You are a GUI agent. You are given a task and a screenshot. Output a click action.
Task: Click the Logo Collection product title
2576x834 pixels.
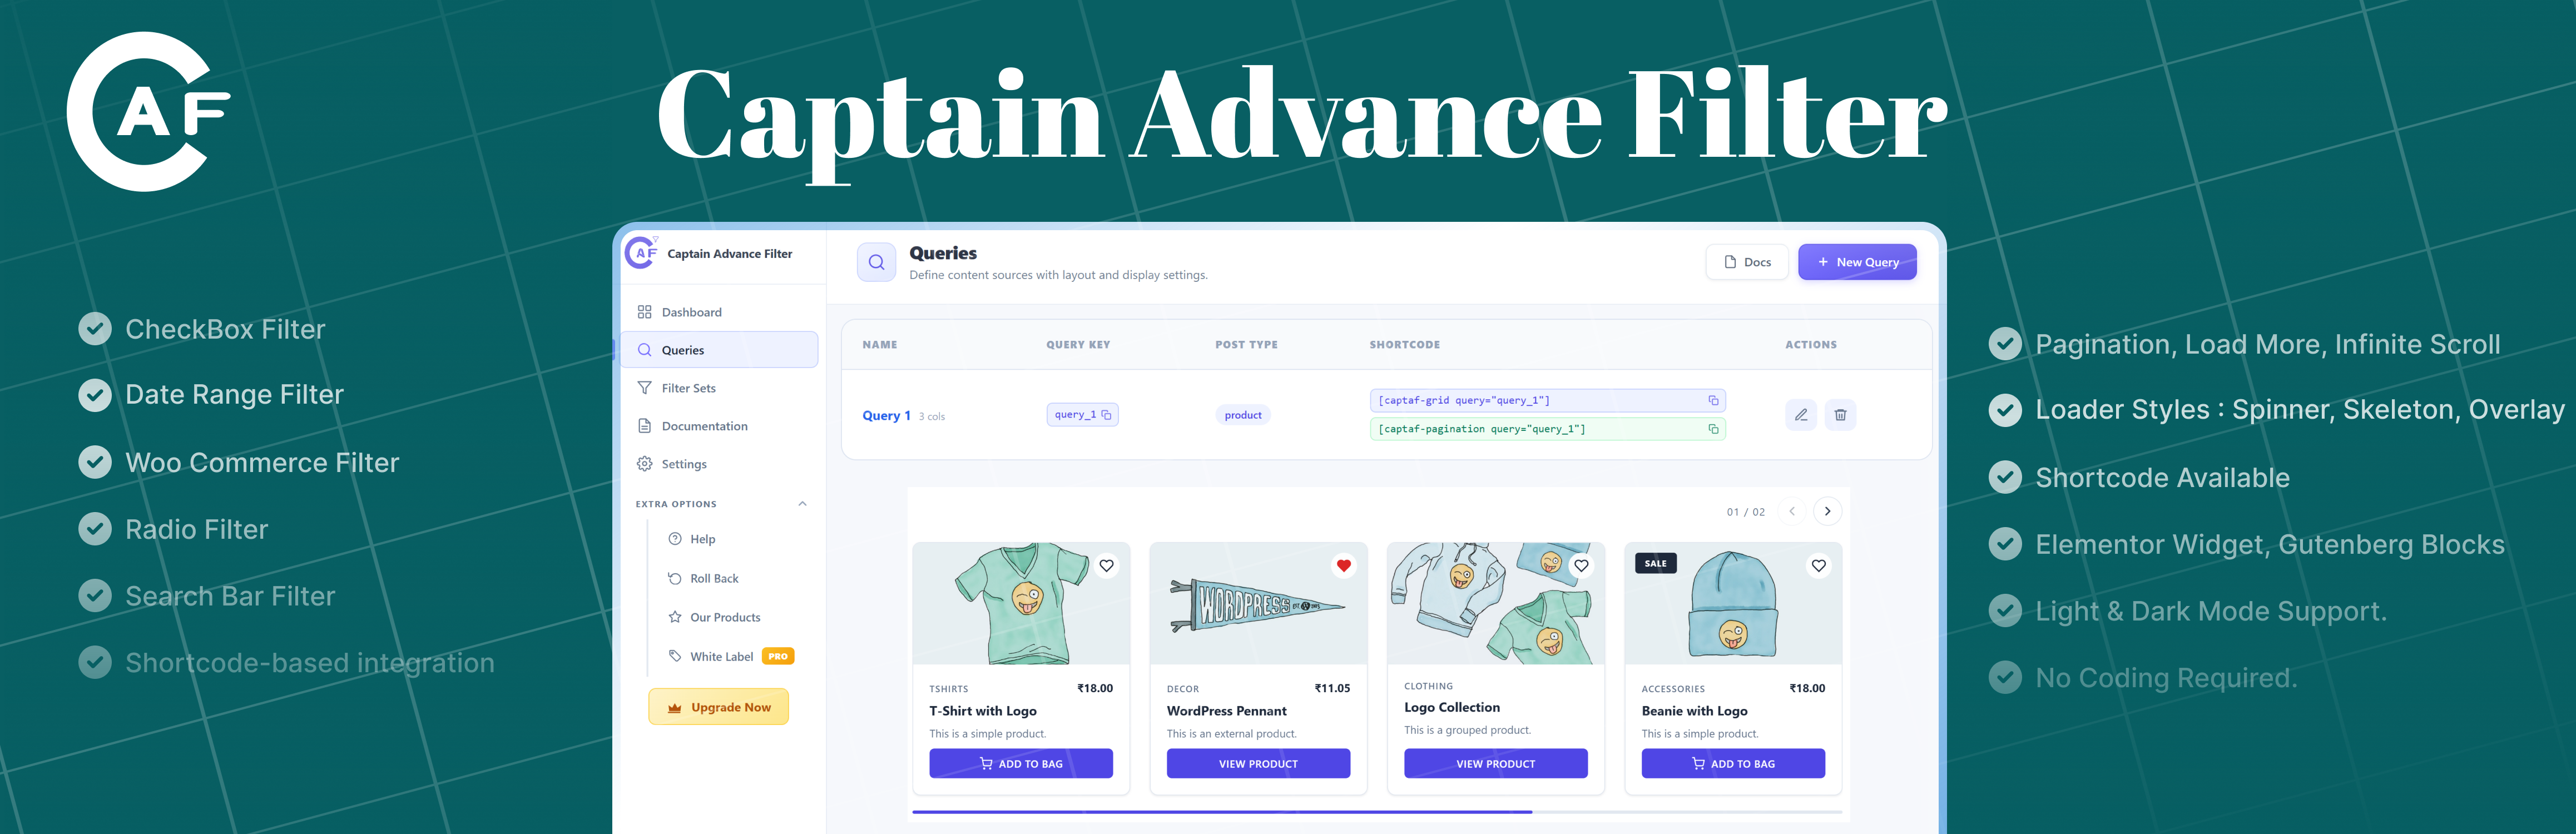point(1452,707)
